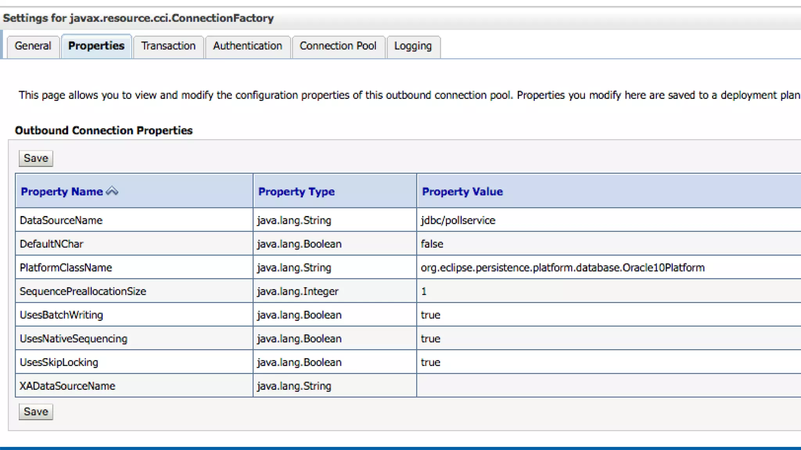Viewport: 801px width, 450px height.
Task: Click the UsesBatchWriting true value
Action: coord(430,315)
